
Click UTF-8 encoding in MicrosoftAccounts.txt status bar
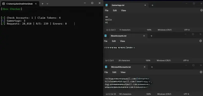(x=186, y=94)
